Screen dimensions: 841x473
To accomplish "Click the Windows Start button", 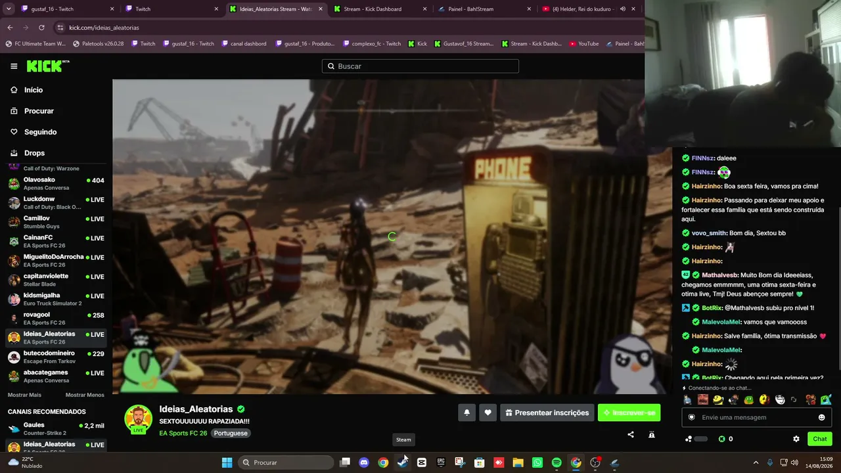I will [227, 462].
